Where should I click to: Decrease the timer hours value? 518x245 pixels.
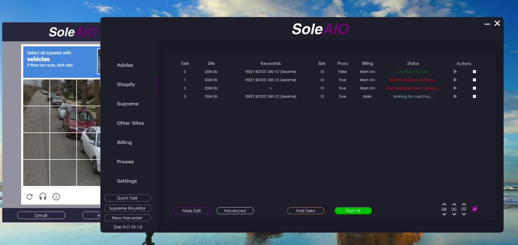(444, 214)
